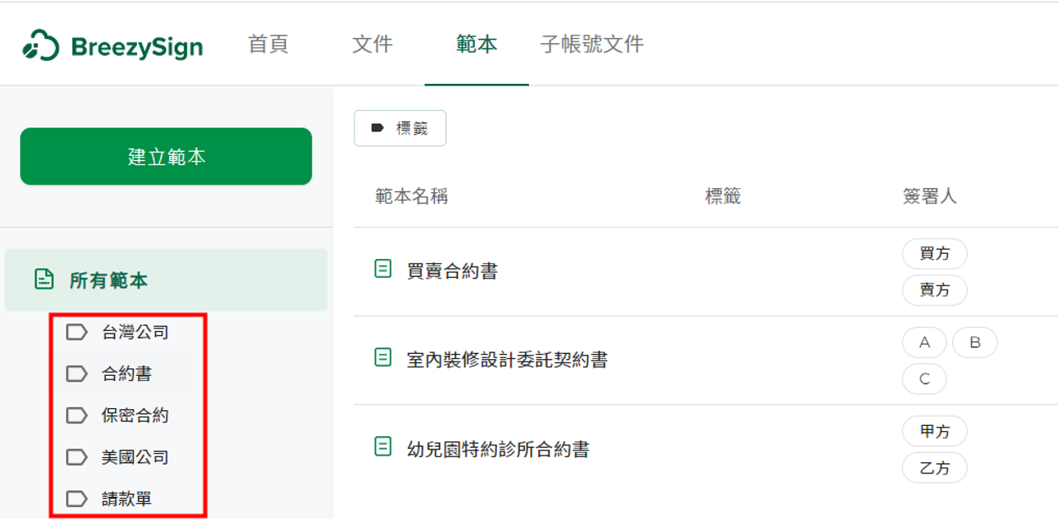Click the 賣方 signer chip
Viewport: 1058px width, 519px height.
[934, 290]
